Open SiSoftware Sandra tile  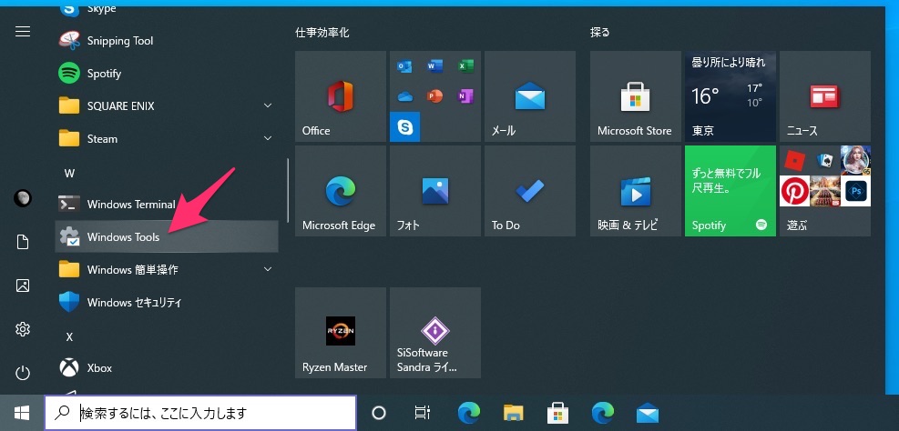coord(435,333)
